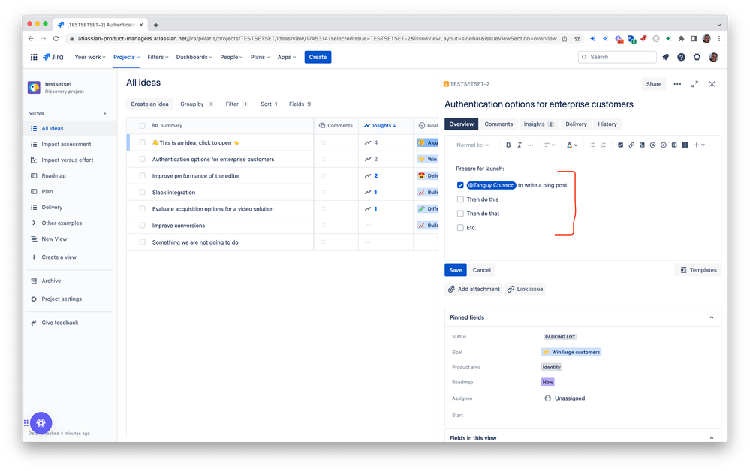Check the 'Then do this' action item
This screenshot has width=750, height=471.
pyautogui.click(x=460, y=199)
